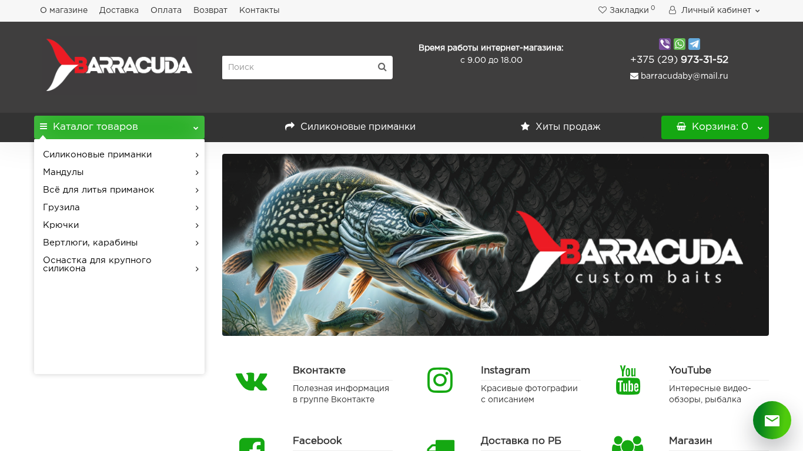Viewport: 803px width, 451px height.
Task: Click the Корзина: 0 cart button
Action: point(715,127)
